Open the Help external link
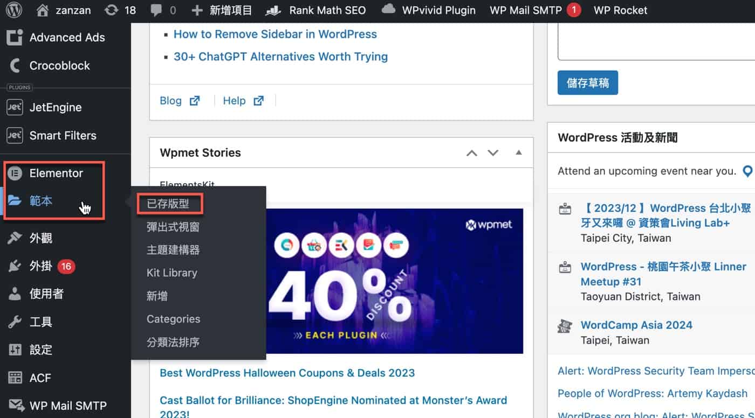Image resolution: width=755 pixels, height=418 pixels. [x=243, y=101]
